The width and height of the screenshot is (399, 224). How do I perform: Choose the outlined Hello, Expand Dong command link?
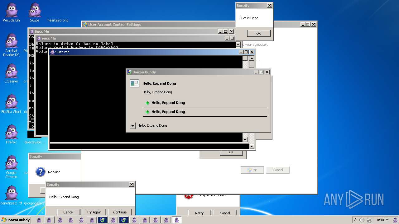pos(205,112)
